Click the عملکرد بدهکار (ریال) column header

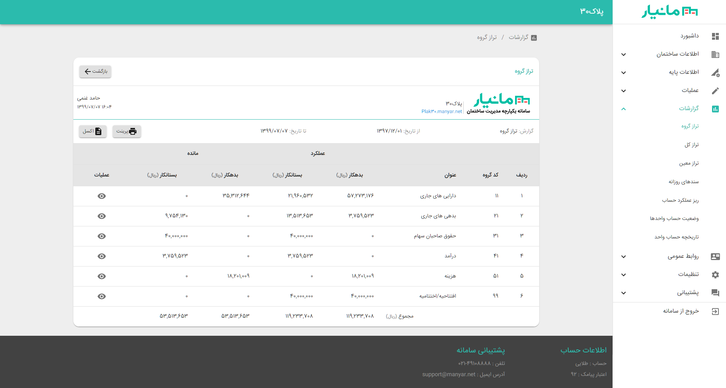349,175
